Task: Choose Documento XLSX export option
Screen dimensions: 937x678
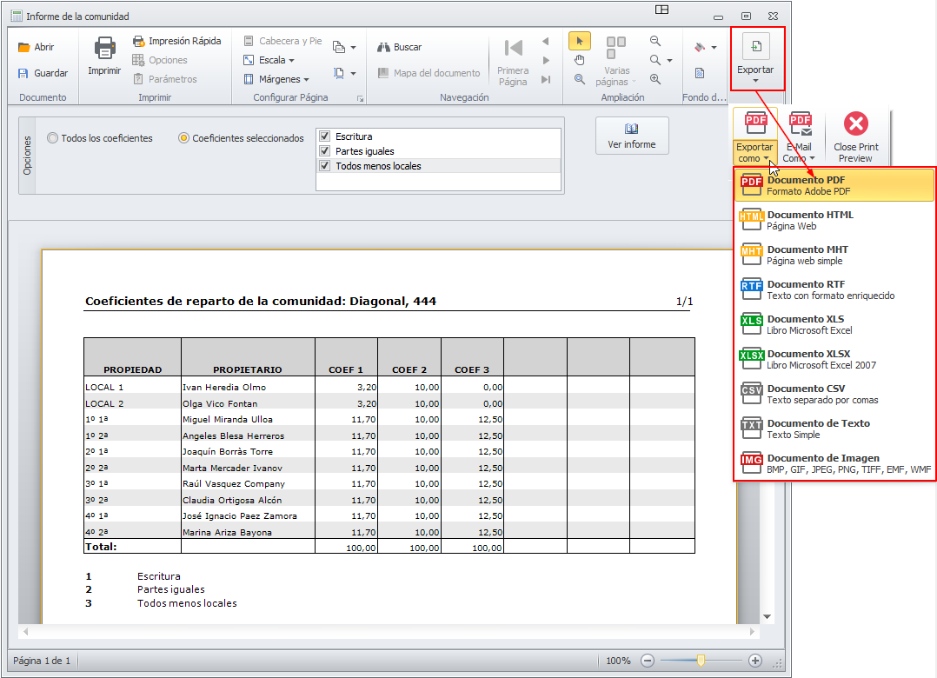Action: 833,359
